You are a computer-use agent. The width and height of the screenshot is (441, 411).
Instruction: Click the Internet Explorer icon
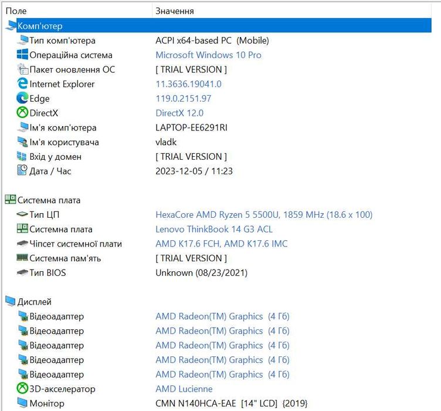tap(22, 83)
